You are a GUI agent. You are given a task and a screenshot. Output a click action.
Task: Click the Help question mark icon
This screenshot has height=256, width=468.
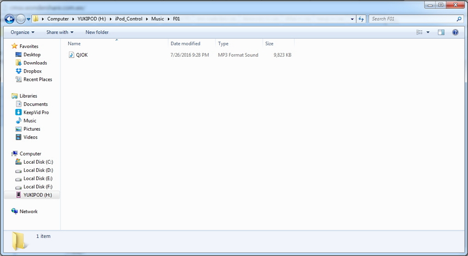(x=455, y=32)
